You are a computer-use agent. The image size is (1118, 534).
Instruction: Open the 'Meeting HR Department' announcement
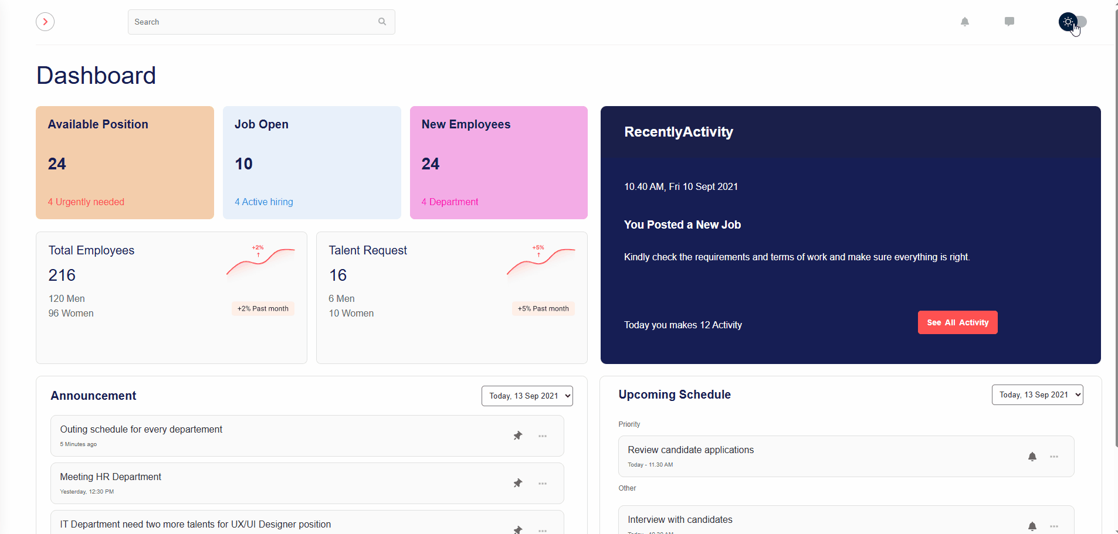tap(307, 483)
